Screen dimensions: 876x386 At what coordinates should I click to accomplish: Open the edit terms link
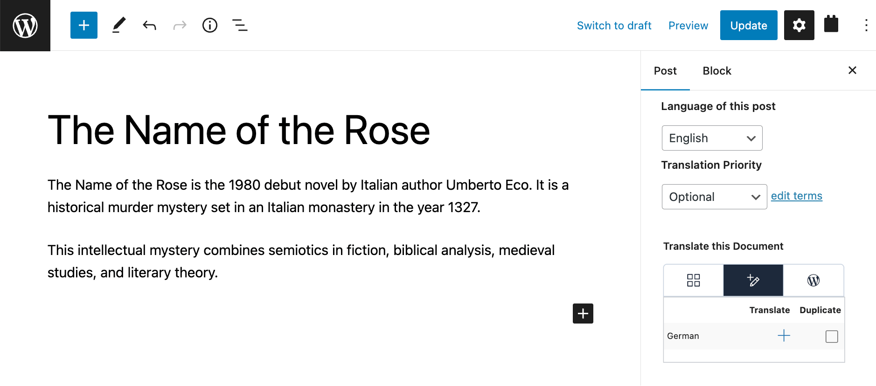click(x=797, y=196)
